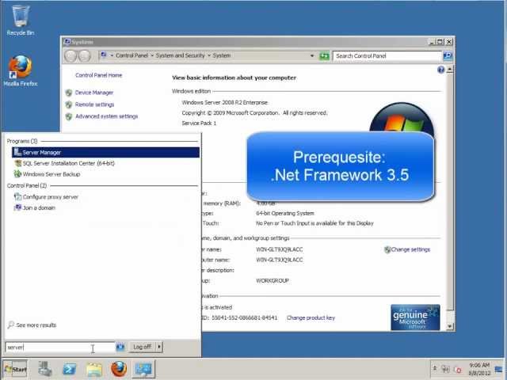This screenshot has width=507, height=380.
Task: Expand dropdown arrow after System and Security
Action: pyautogui.click(x=209, y=55)
